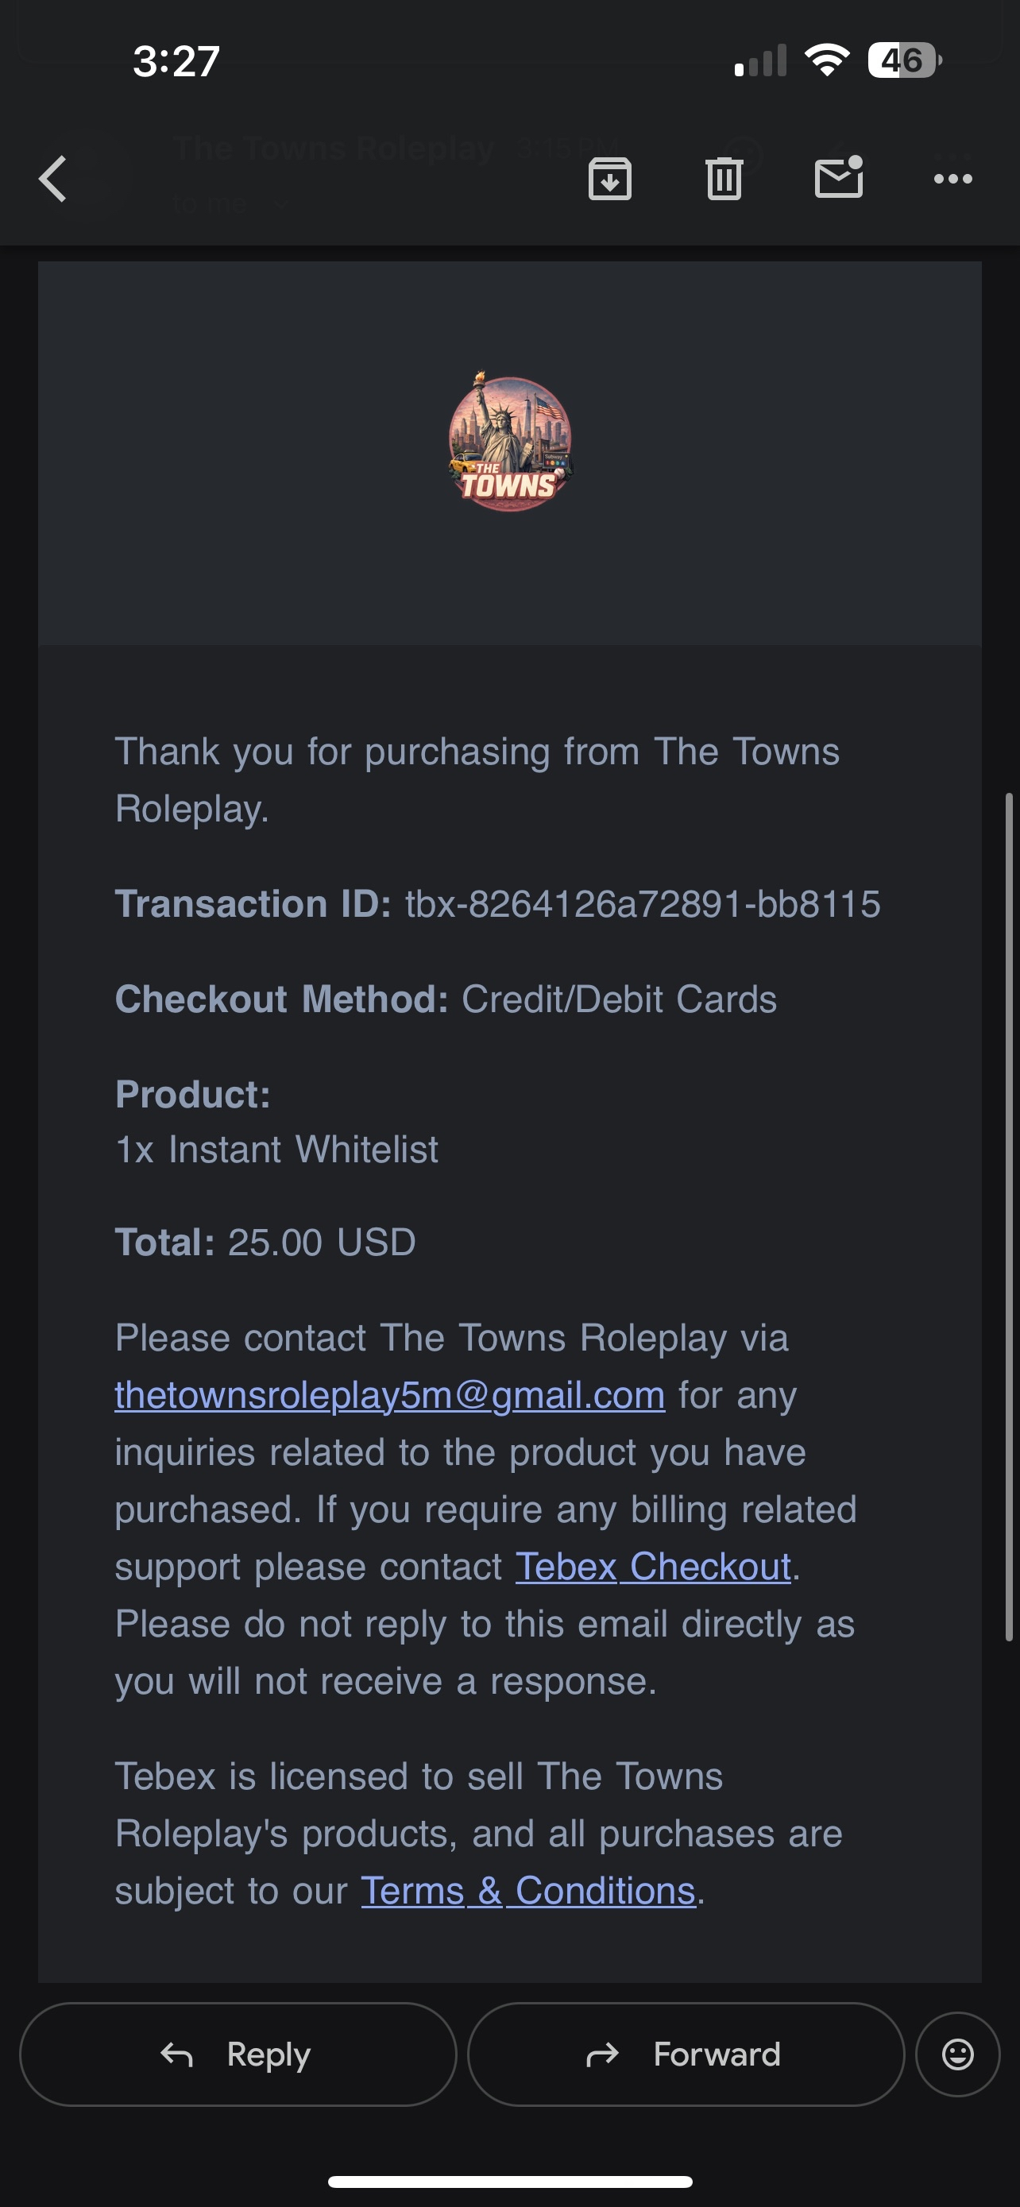Open the three-dot more options menu
Image resolution: width=1020 pixels, height=2207 pixels.
pyautogui.click(x=952, y=179)
